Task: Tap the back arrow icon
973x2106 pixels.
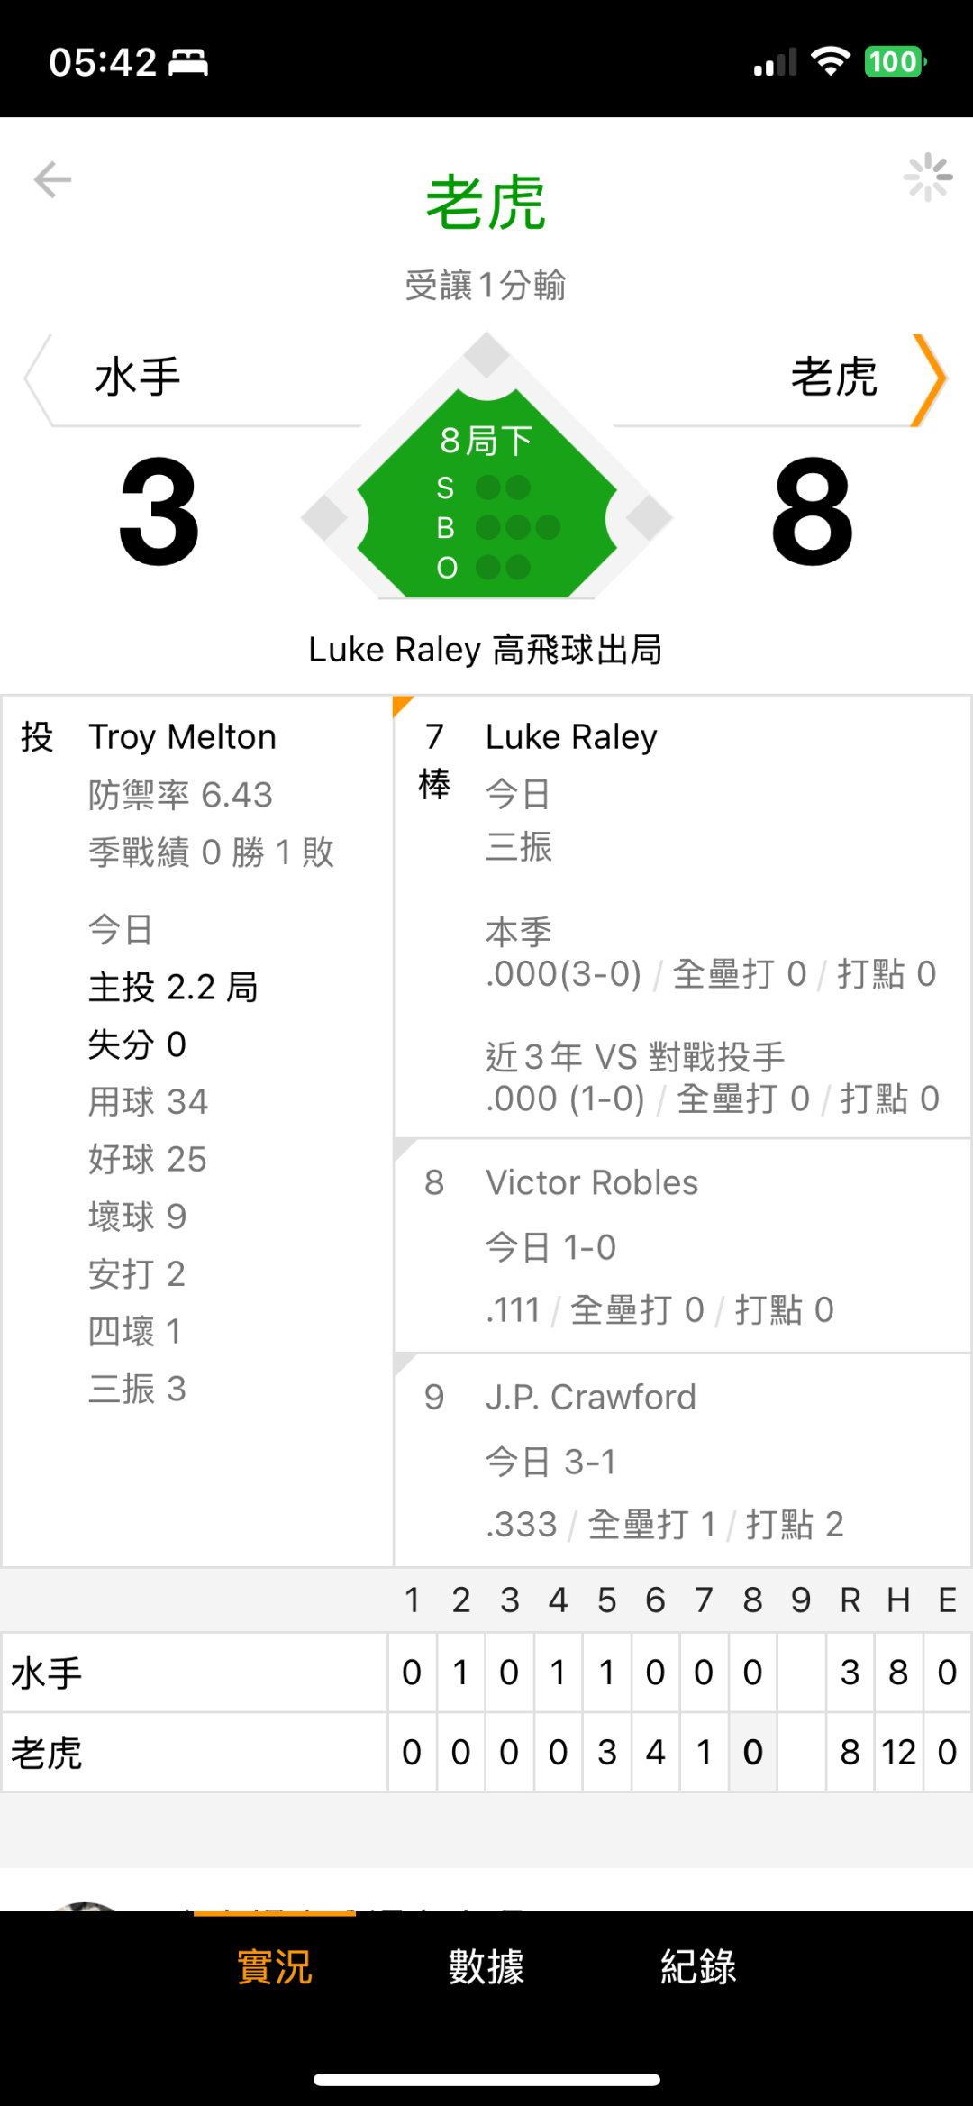Action: coord(52,179)
